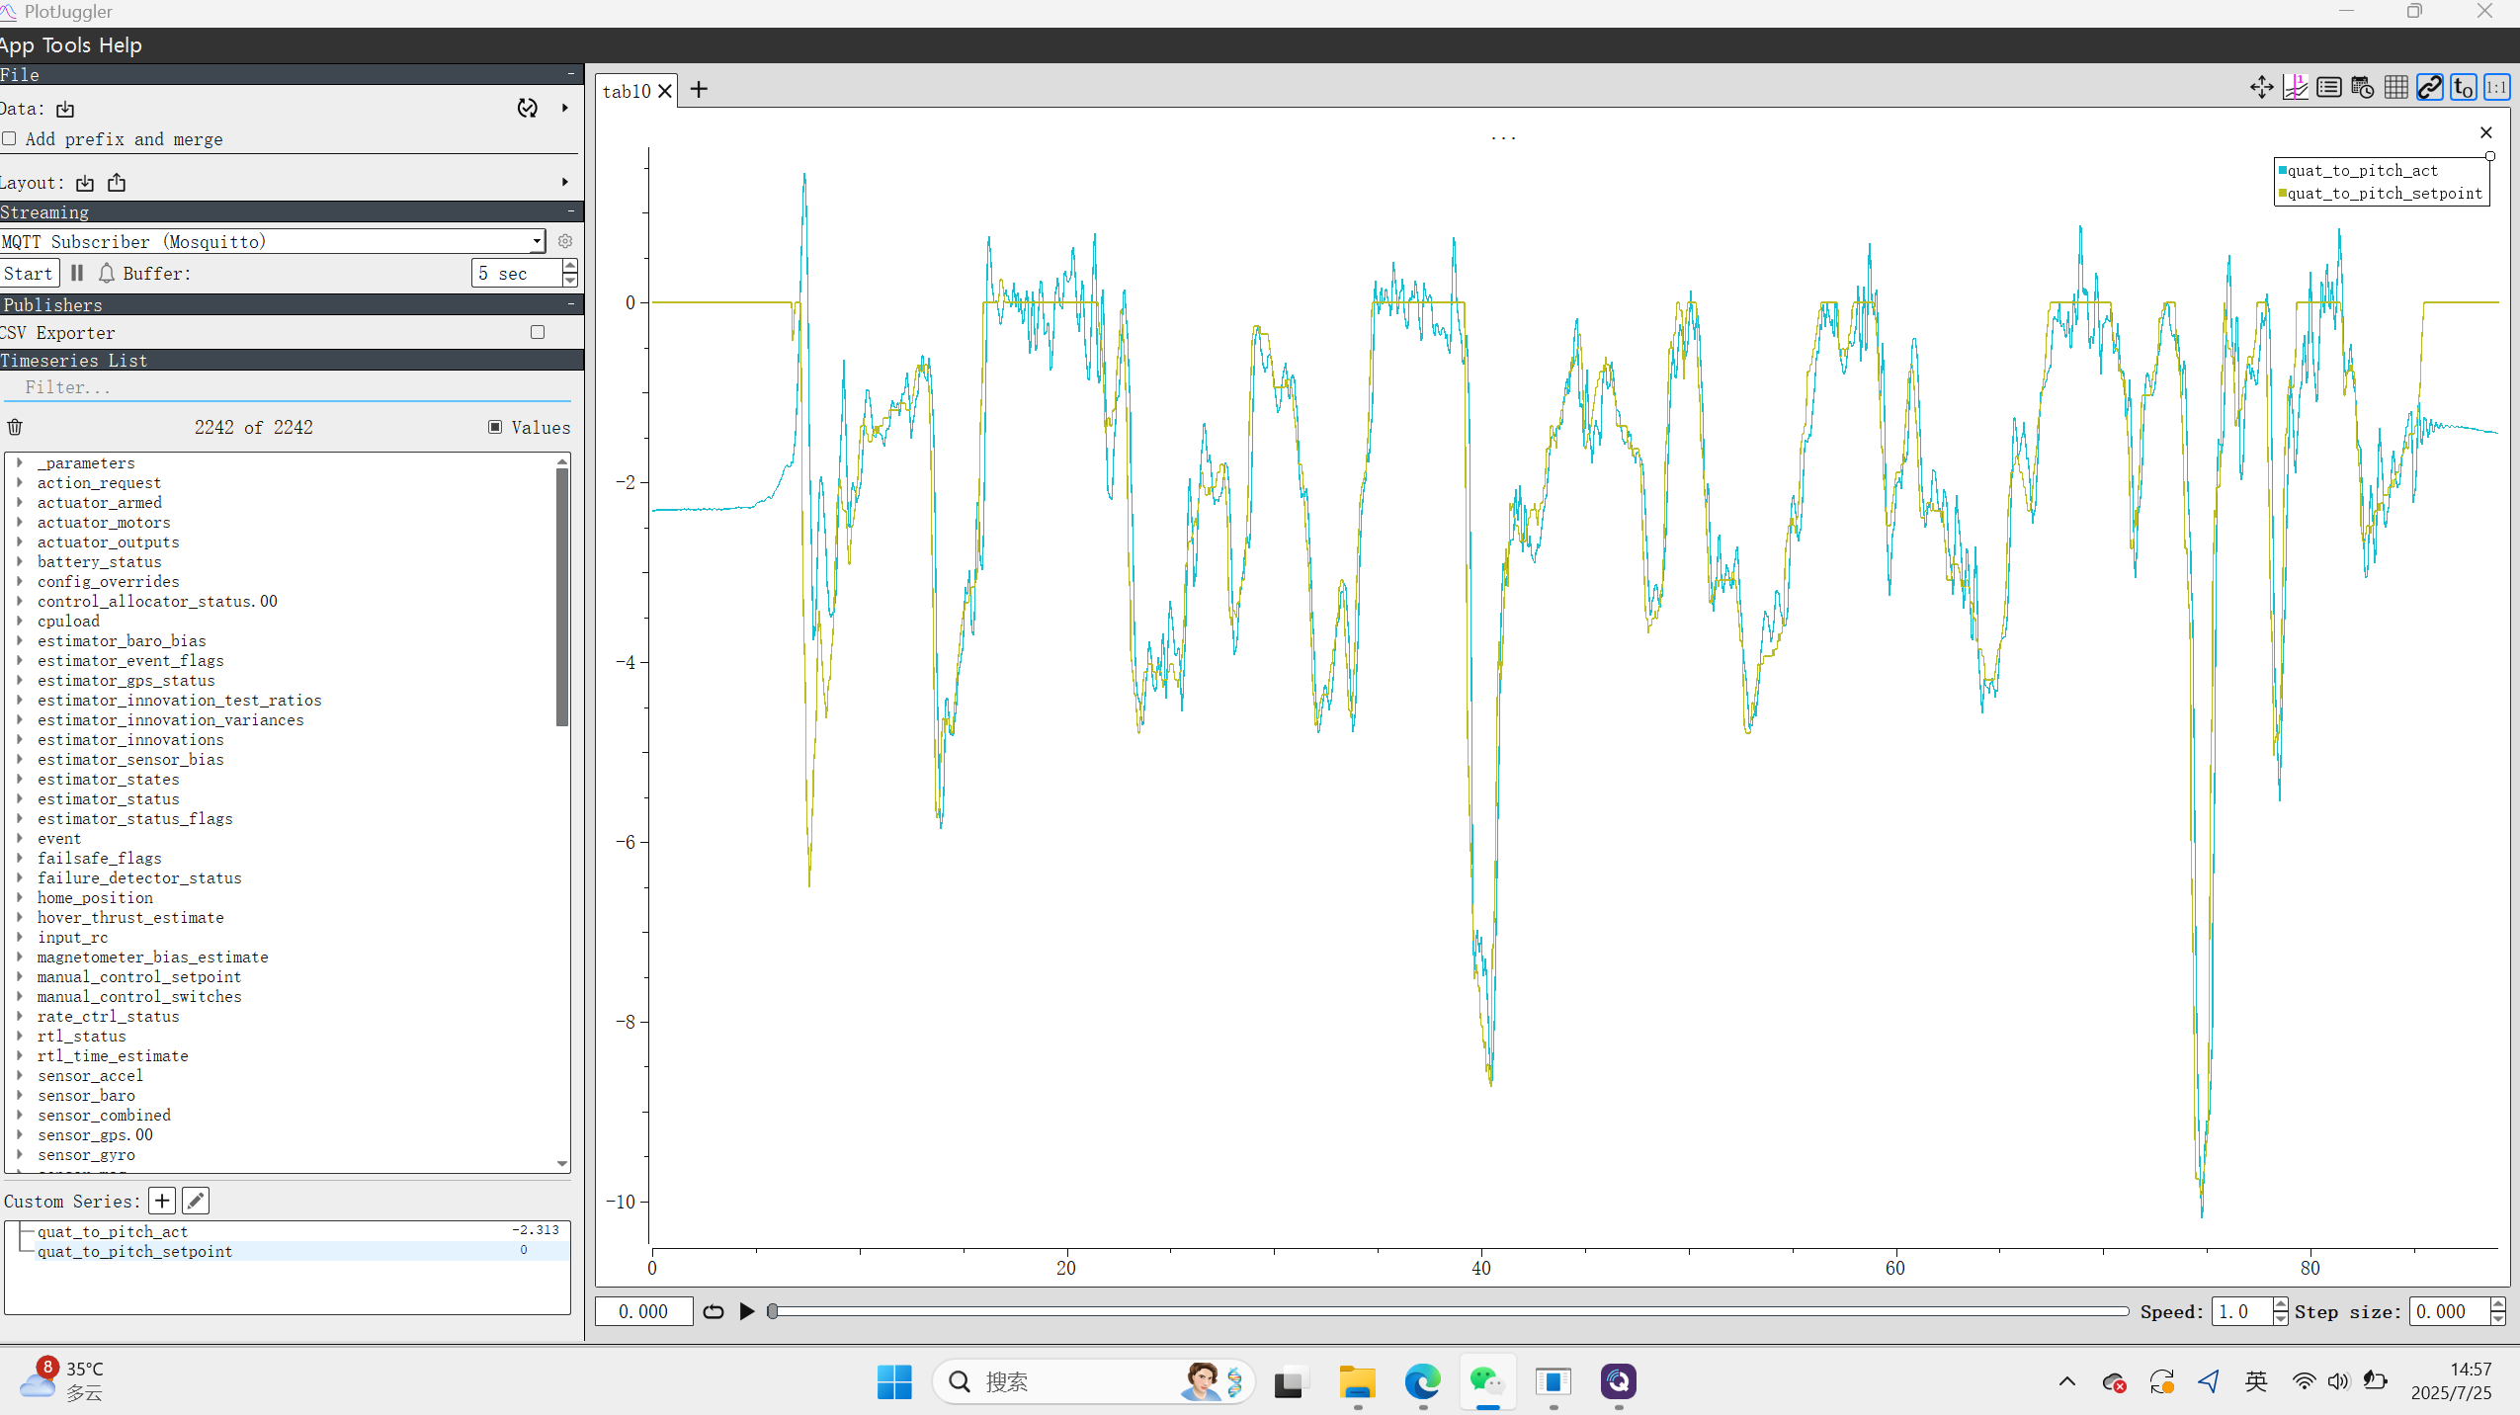Click the Step size value field
This screenshot has width=2520, height=1415.
click(x=2449, y=1311)
